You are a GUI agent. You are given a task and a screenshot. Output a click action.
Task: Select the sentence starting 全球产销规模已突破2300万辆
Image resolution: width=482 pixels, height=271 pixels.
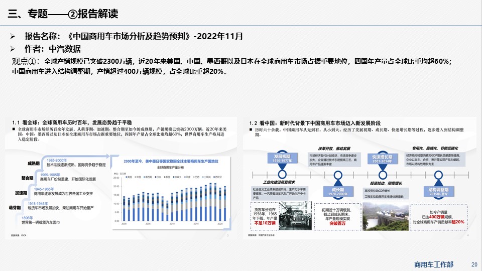coord(248,61)
